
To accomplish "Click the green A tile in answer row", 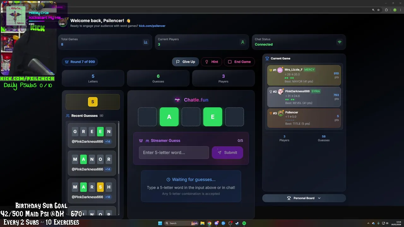I will [x=169, y=117].
